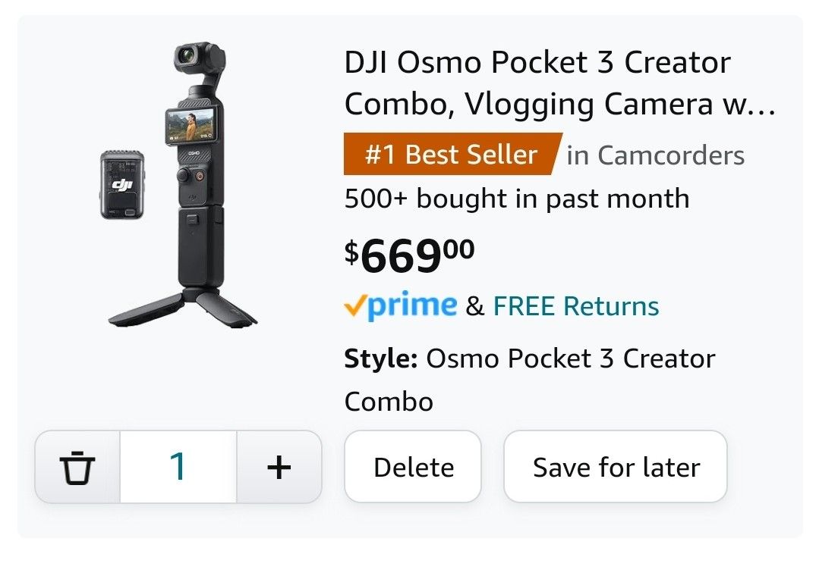Viewport: 819px width, 576px height.
Task: Click the #1 Best Seller badge
Action: 452,155
